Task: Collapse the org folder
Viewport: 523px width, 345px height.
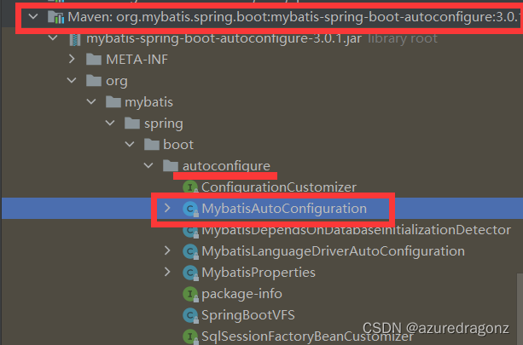Action: [x=72, y=80]
